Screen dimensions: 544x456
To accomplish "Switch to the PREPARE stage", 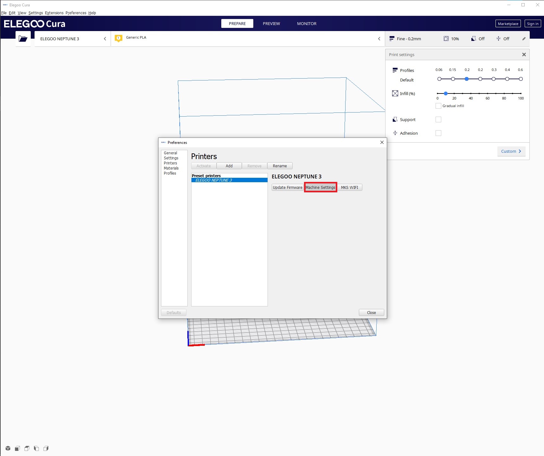I will coord(237,23).
